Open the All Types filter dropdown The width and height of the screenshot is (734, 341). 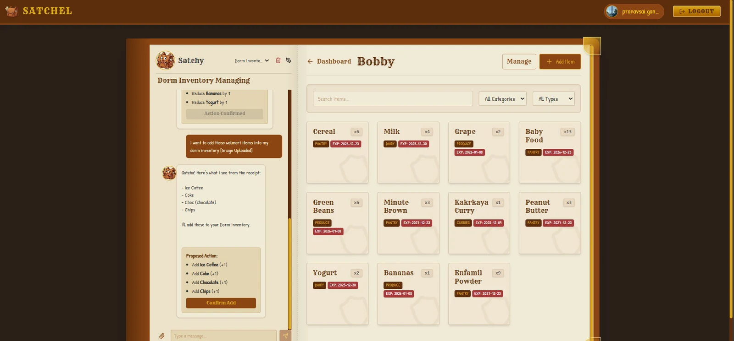pos(554,99)
